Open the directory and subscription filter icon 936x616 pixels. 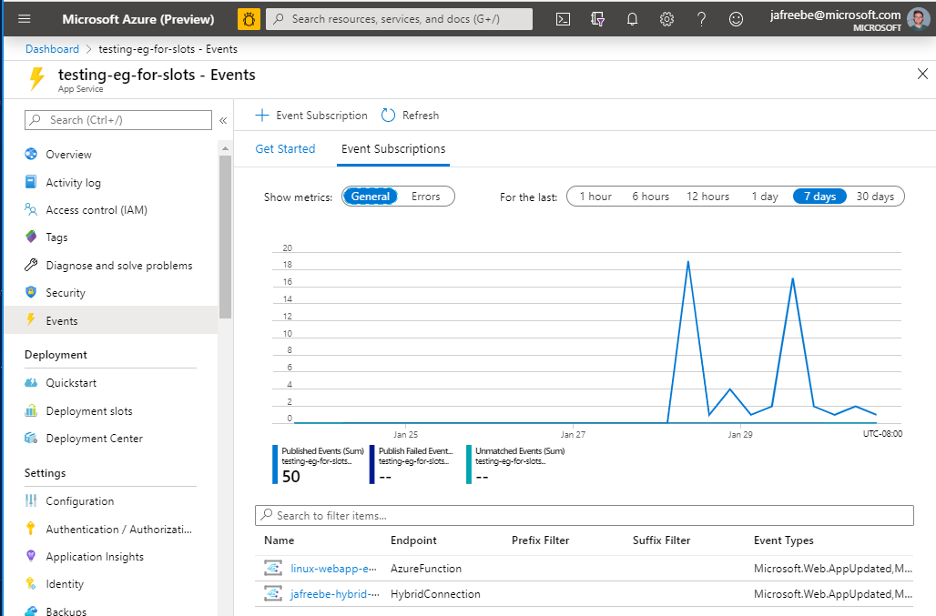pyautogui.click(x=597, y=19)
